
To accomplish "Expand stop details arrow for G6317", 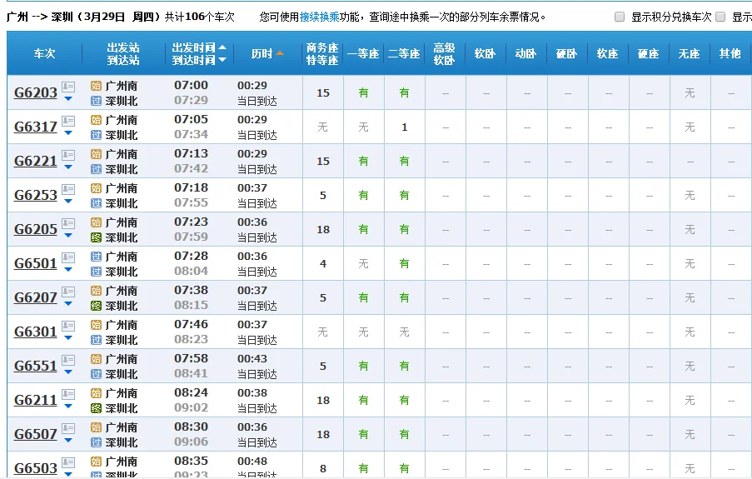I will (68, 133).
